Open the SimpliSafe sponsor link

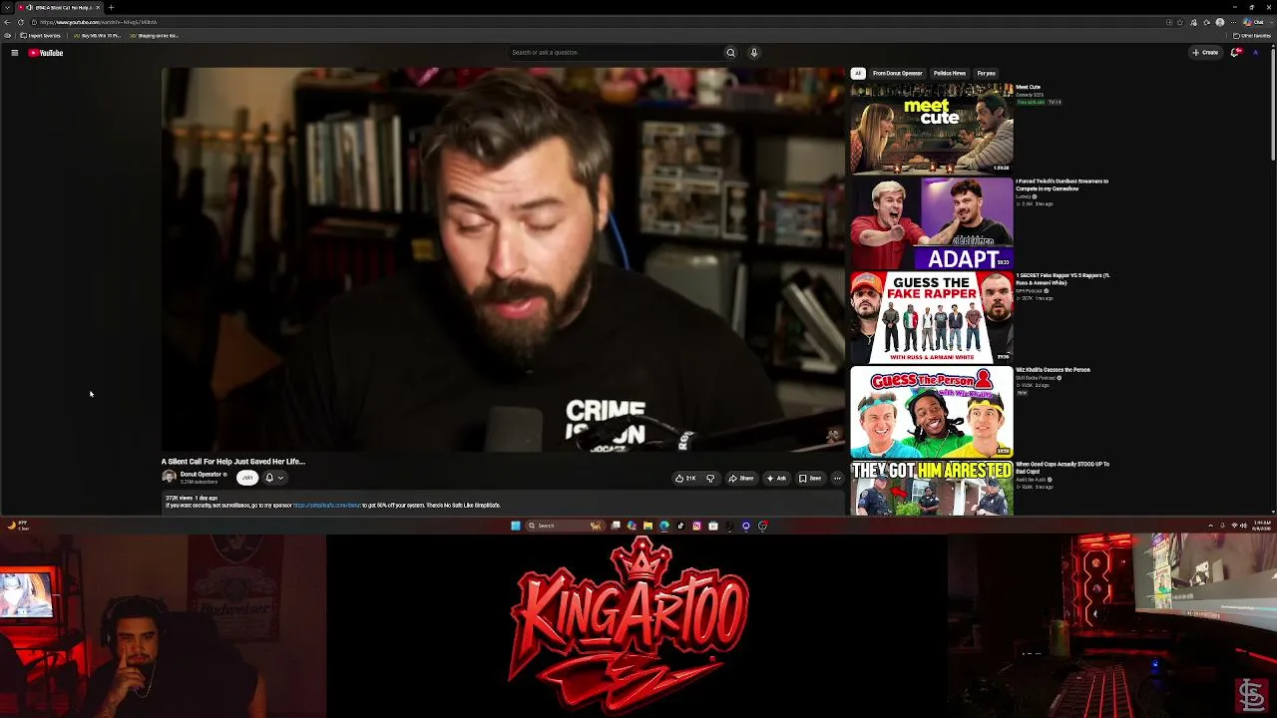[x=327, y=506]
